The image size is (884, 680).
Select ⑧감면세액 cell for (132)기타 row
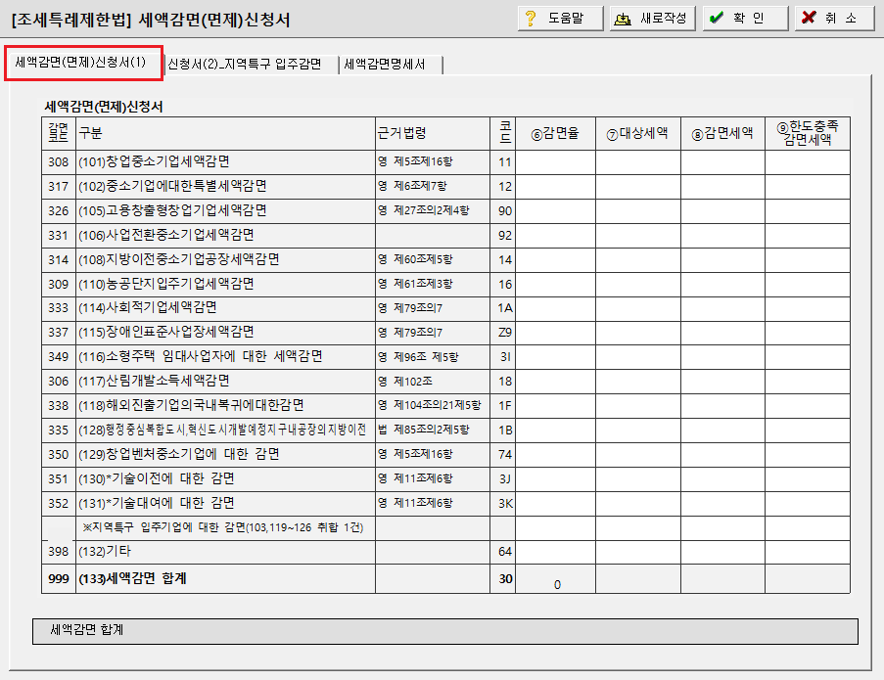coord(722,552)
